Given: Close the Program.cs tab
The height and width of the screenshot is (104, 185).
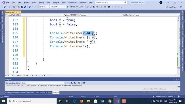Looking at the screenshot, I should click(19, 12).
